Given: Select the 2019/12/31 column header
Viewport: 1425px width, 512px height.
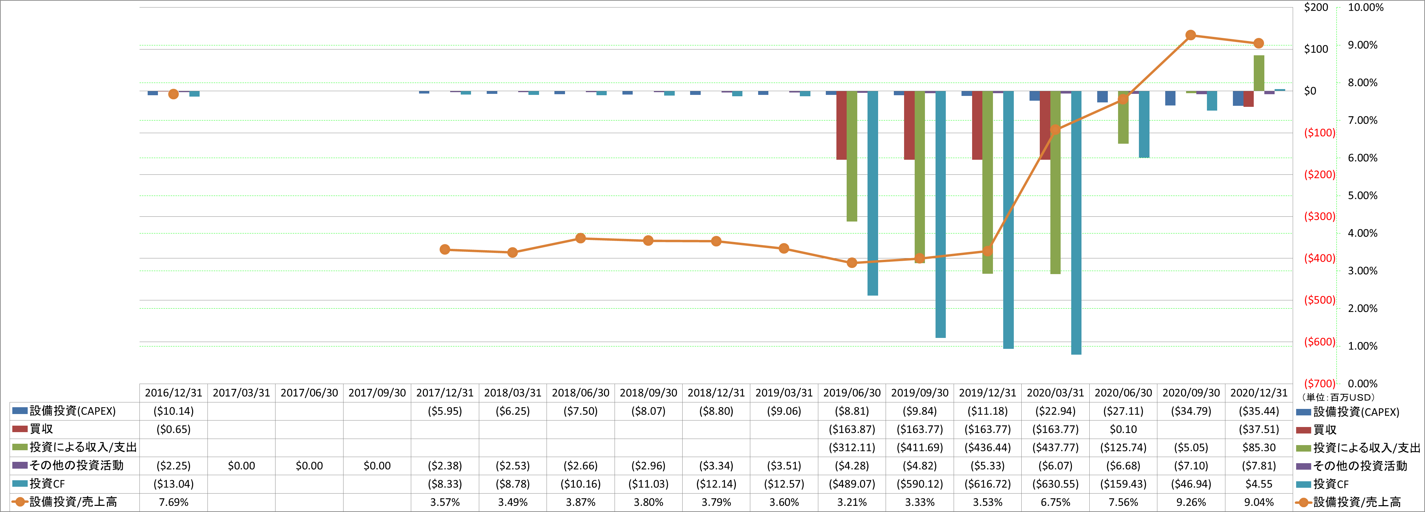Looking at the screenshot, I should tap(987, 393).
